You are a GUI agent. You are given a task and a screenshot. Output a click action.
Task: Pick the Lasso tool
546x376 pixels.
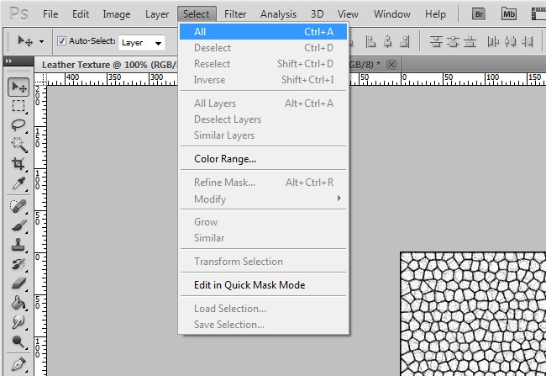coord(18,125)
